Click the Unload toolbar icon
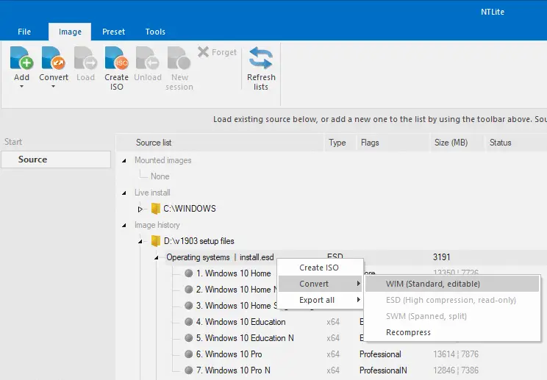Viewport: 547px width, 380px height. (x=148, y=58)
